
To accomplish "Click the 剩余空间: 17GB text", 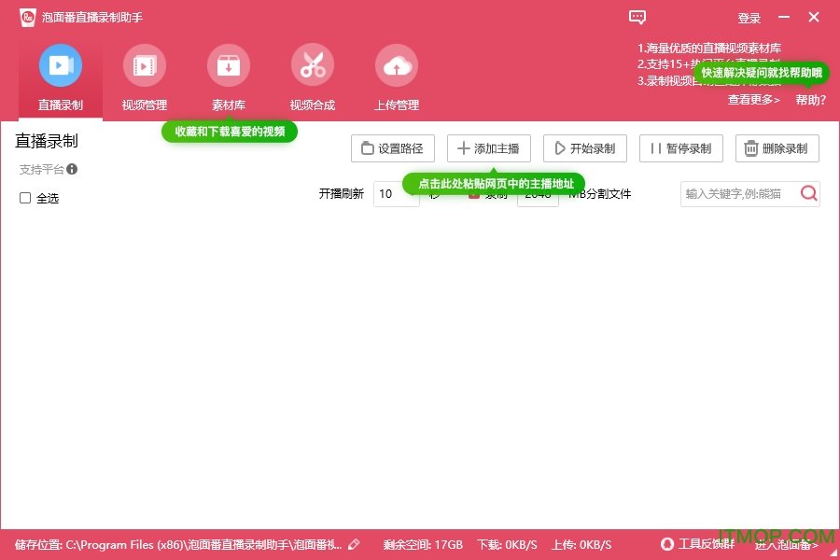I will 423,545.
